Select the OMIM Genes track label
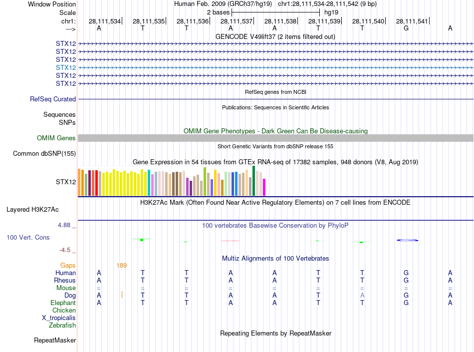 coord(56,138)
